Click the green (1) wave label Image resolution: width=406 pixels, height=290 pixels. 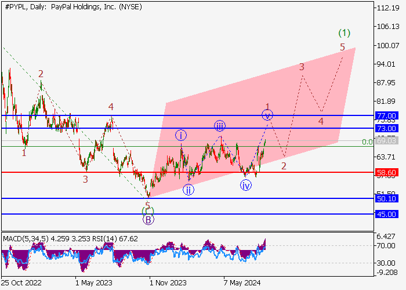tap(345, 33)
